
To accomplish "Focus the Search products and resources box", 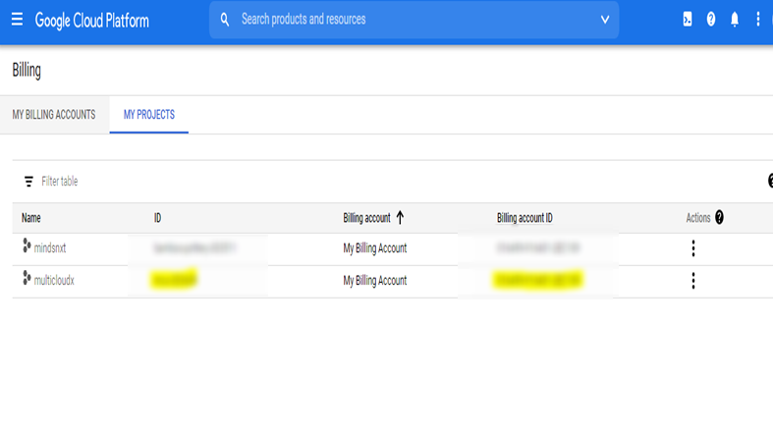I will (413, 20).
